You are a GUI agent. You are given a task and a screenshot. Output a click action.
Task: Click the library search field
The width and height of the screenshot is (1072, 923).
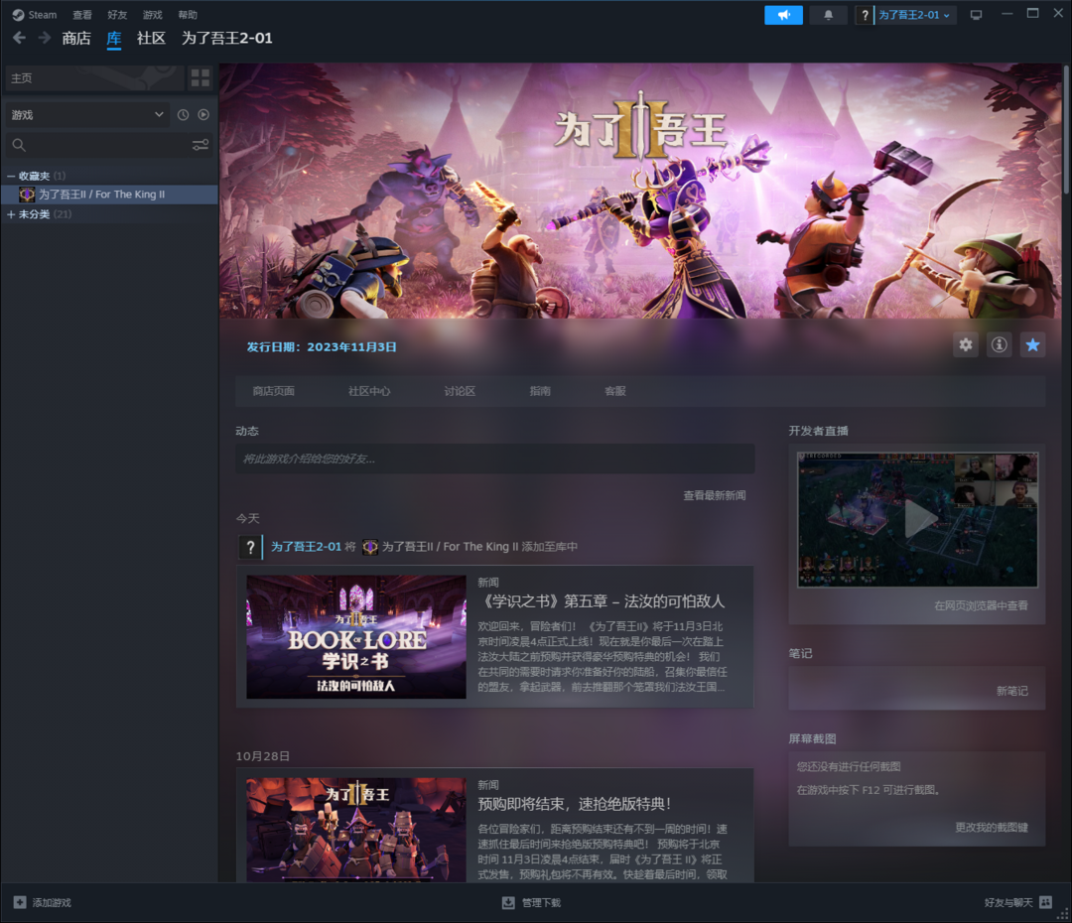point(99,145)
